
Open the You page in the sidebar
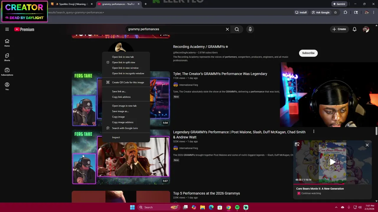[7, 86]
